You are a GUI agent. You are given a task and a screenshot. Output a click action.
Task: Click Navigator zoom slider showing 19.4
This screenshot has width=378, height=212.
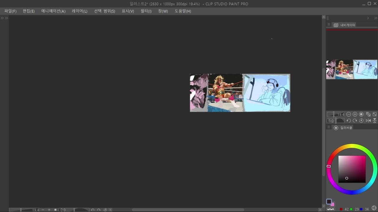pos(336,114)
